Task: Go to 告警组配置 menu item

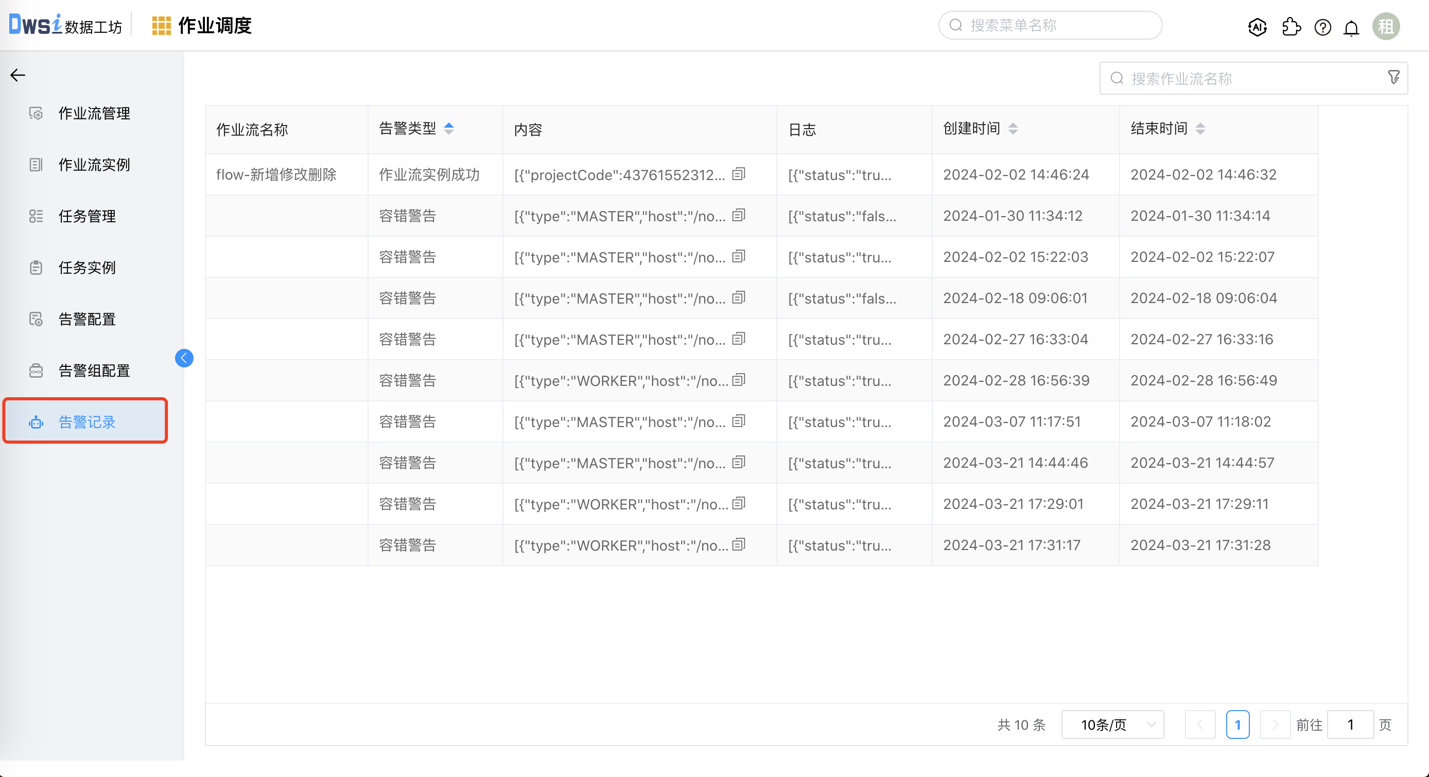Action: pos(94,370)
